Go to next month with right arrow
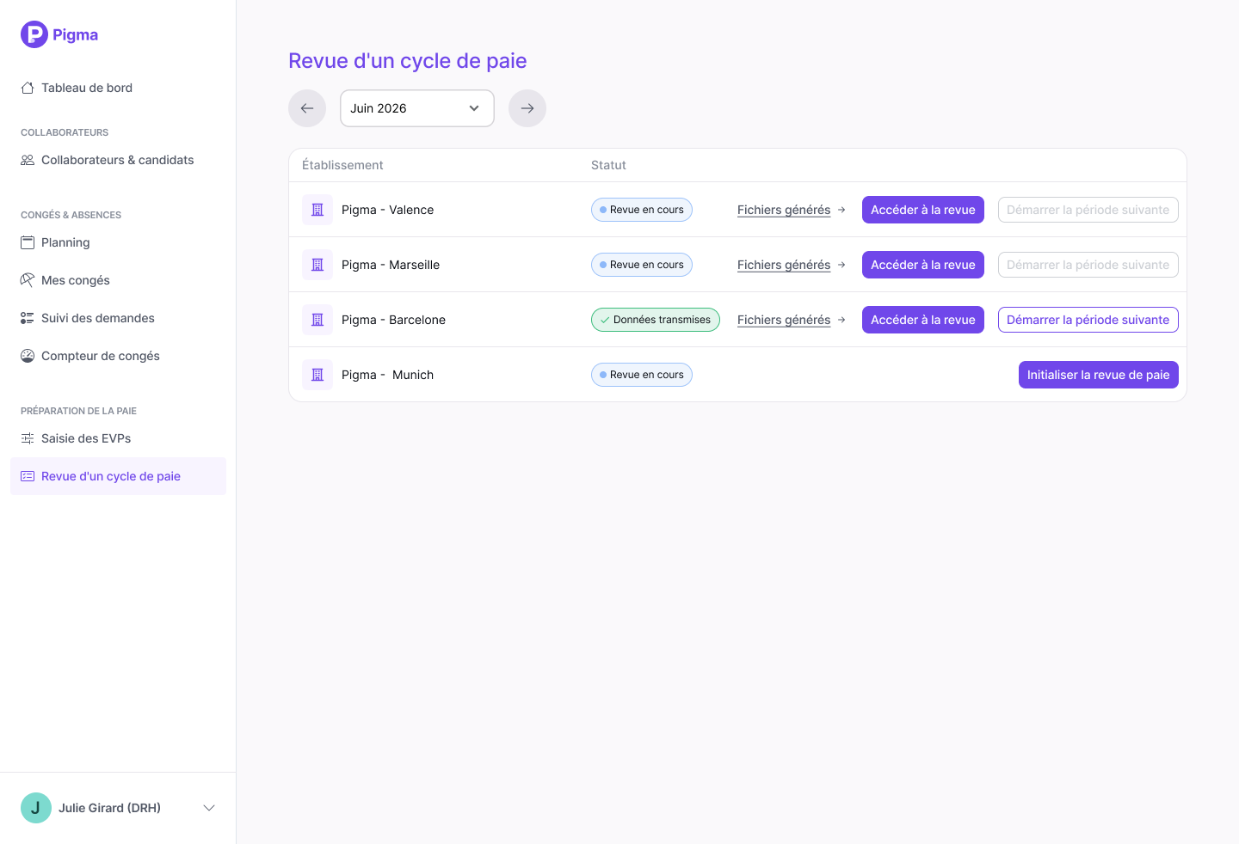The width and height of the screenshot is (1239, 844). (527, 108)
